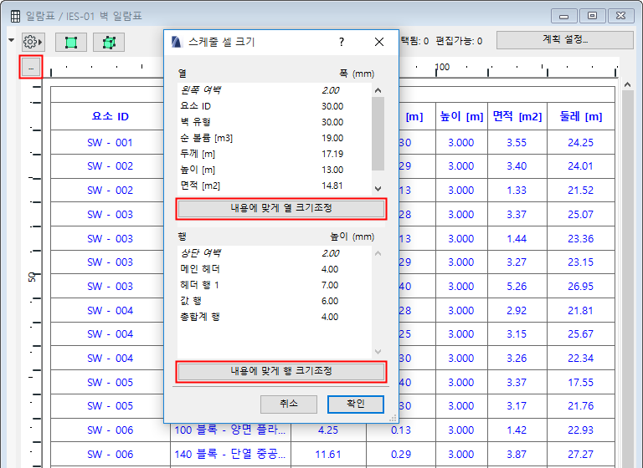Click the 둘레 [m] column header
The image size is (643, 468).
point(581,116)
